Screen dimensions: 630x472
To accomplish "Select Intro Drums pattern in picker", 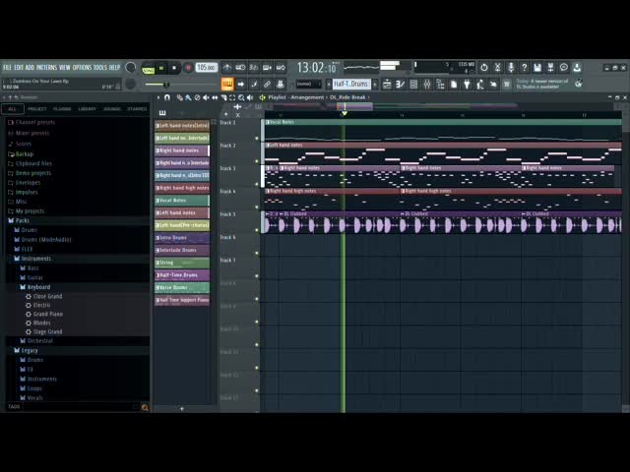I will pos(182,238).
